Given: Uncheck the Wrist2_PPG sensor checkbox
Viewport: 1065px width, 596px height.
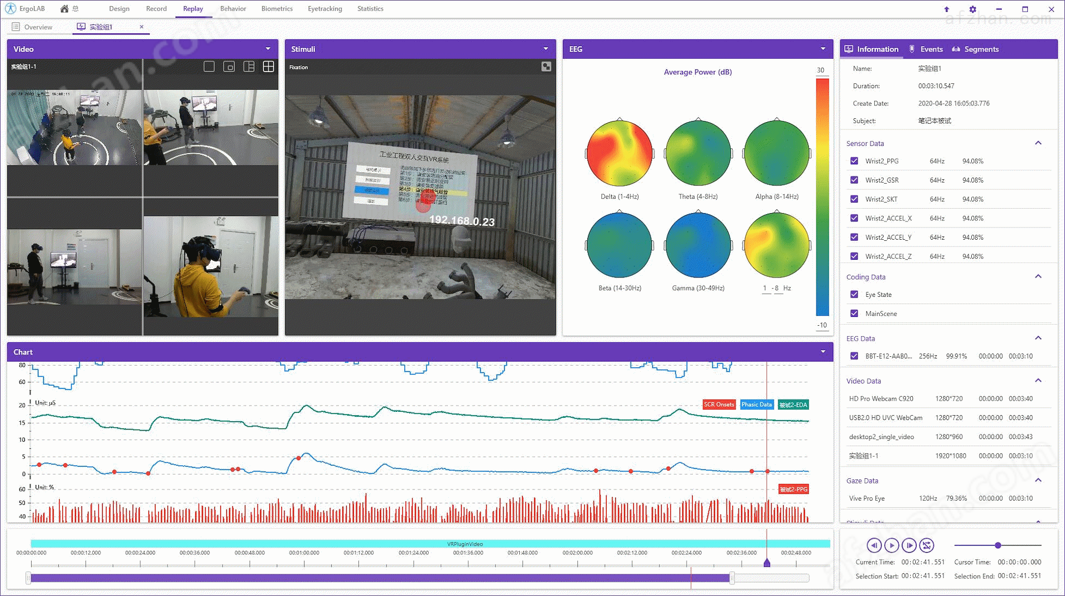Looking at the screenshot, I should [x=854, y=161].
